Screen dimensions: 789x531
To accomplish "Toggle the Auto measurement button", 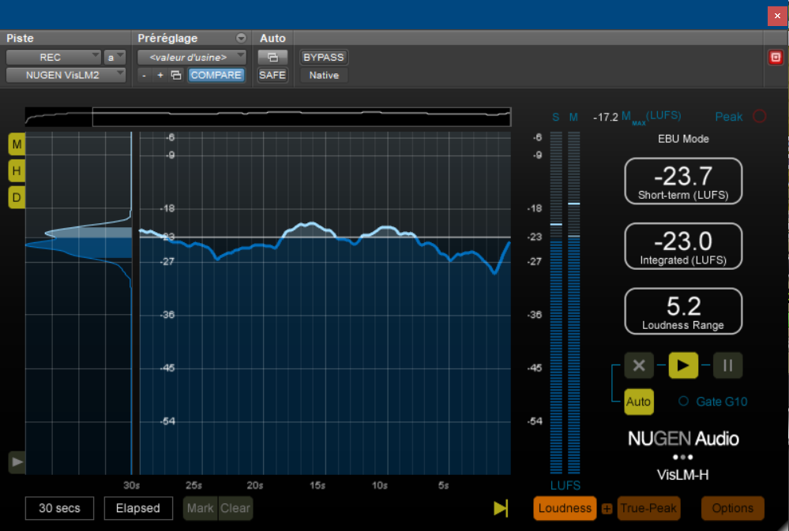I will [x=639, y=402].
